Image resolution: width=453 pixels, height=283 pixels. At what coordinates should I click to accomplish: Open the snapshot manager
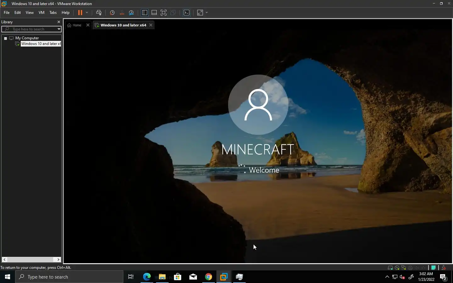(131, 13)
